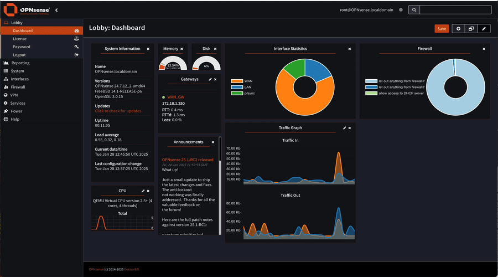The height and width of the screenshot is (277, 498).
Task: Edit the Gateways widget via pencil icon
Action: 210,79
